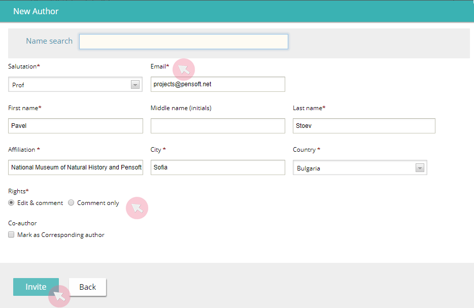Screen dimensions: 474x308
Task: Focus the empty Middle name field
Action: (218, 126)
